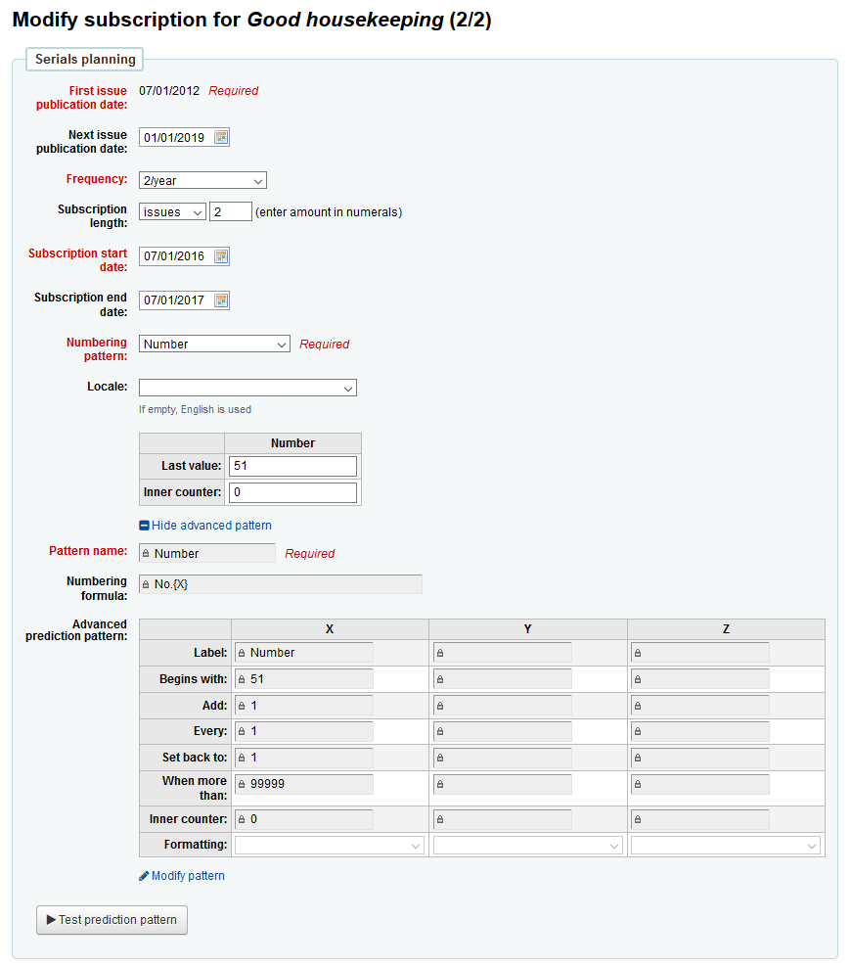The width and height of the screenshot is (852, 967).
Task: Click the pencil icon beside Modify pattern
Action: click(145, 876)
